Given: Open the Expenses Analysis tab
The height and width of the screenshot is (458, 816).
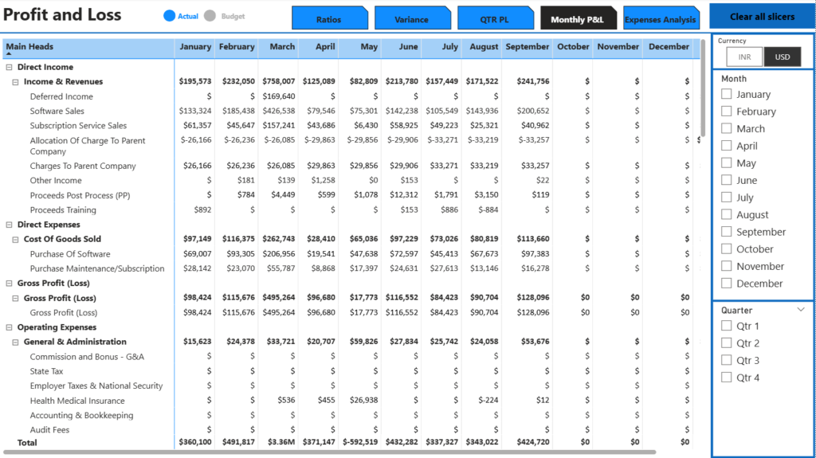Looking at the screenshot, I should pyautogui.click(x=660, y=19).
